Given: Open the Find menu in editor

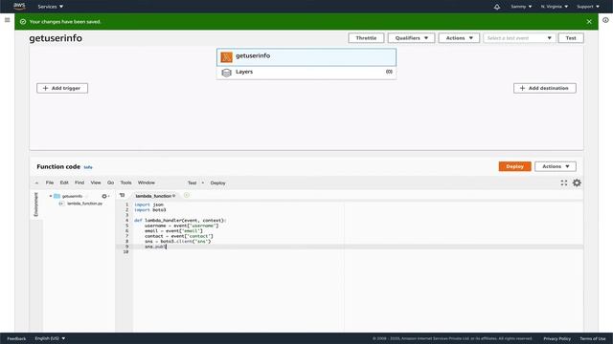Looking at the screenshot, I should tap(79, 183).
